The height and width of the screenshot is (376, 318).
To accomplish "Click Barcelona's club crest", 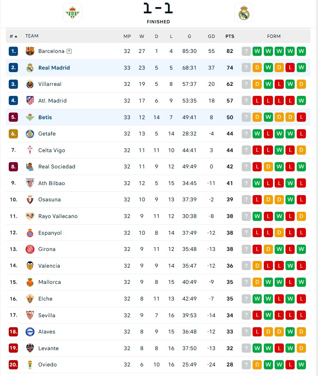I will click(x=30, y=51).
